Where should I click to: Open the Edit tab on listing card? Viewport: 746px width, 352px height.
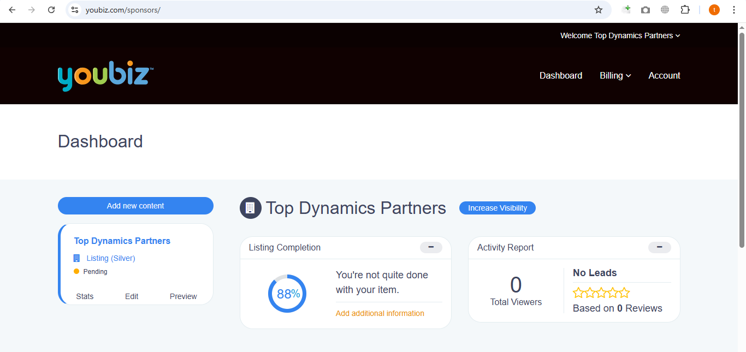(x=132, y=296)
